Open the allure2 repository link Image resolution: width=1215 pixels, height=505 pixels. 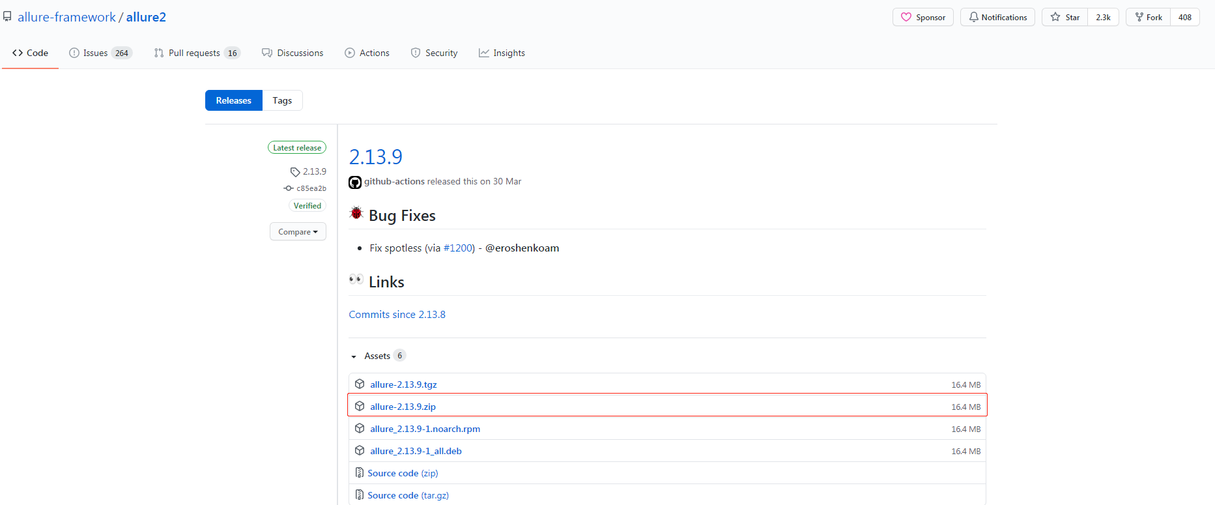[x=146, y=17]
